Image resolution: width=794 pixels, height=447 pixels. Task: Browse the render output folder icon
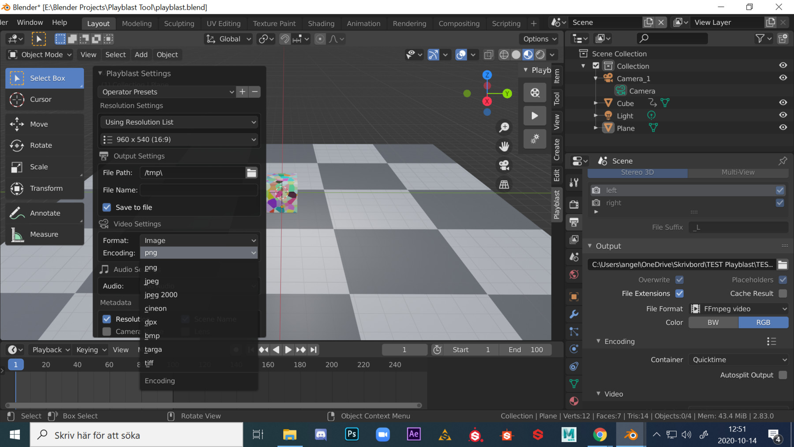(x=783, y=265)
